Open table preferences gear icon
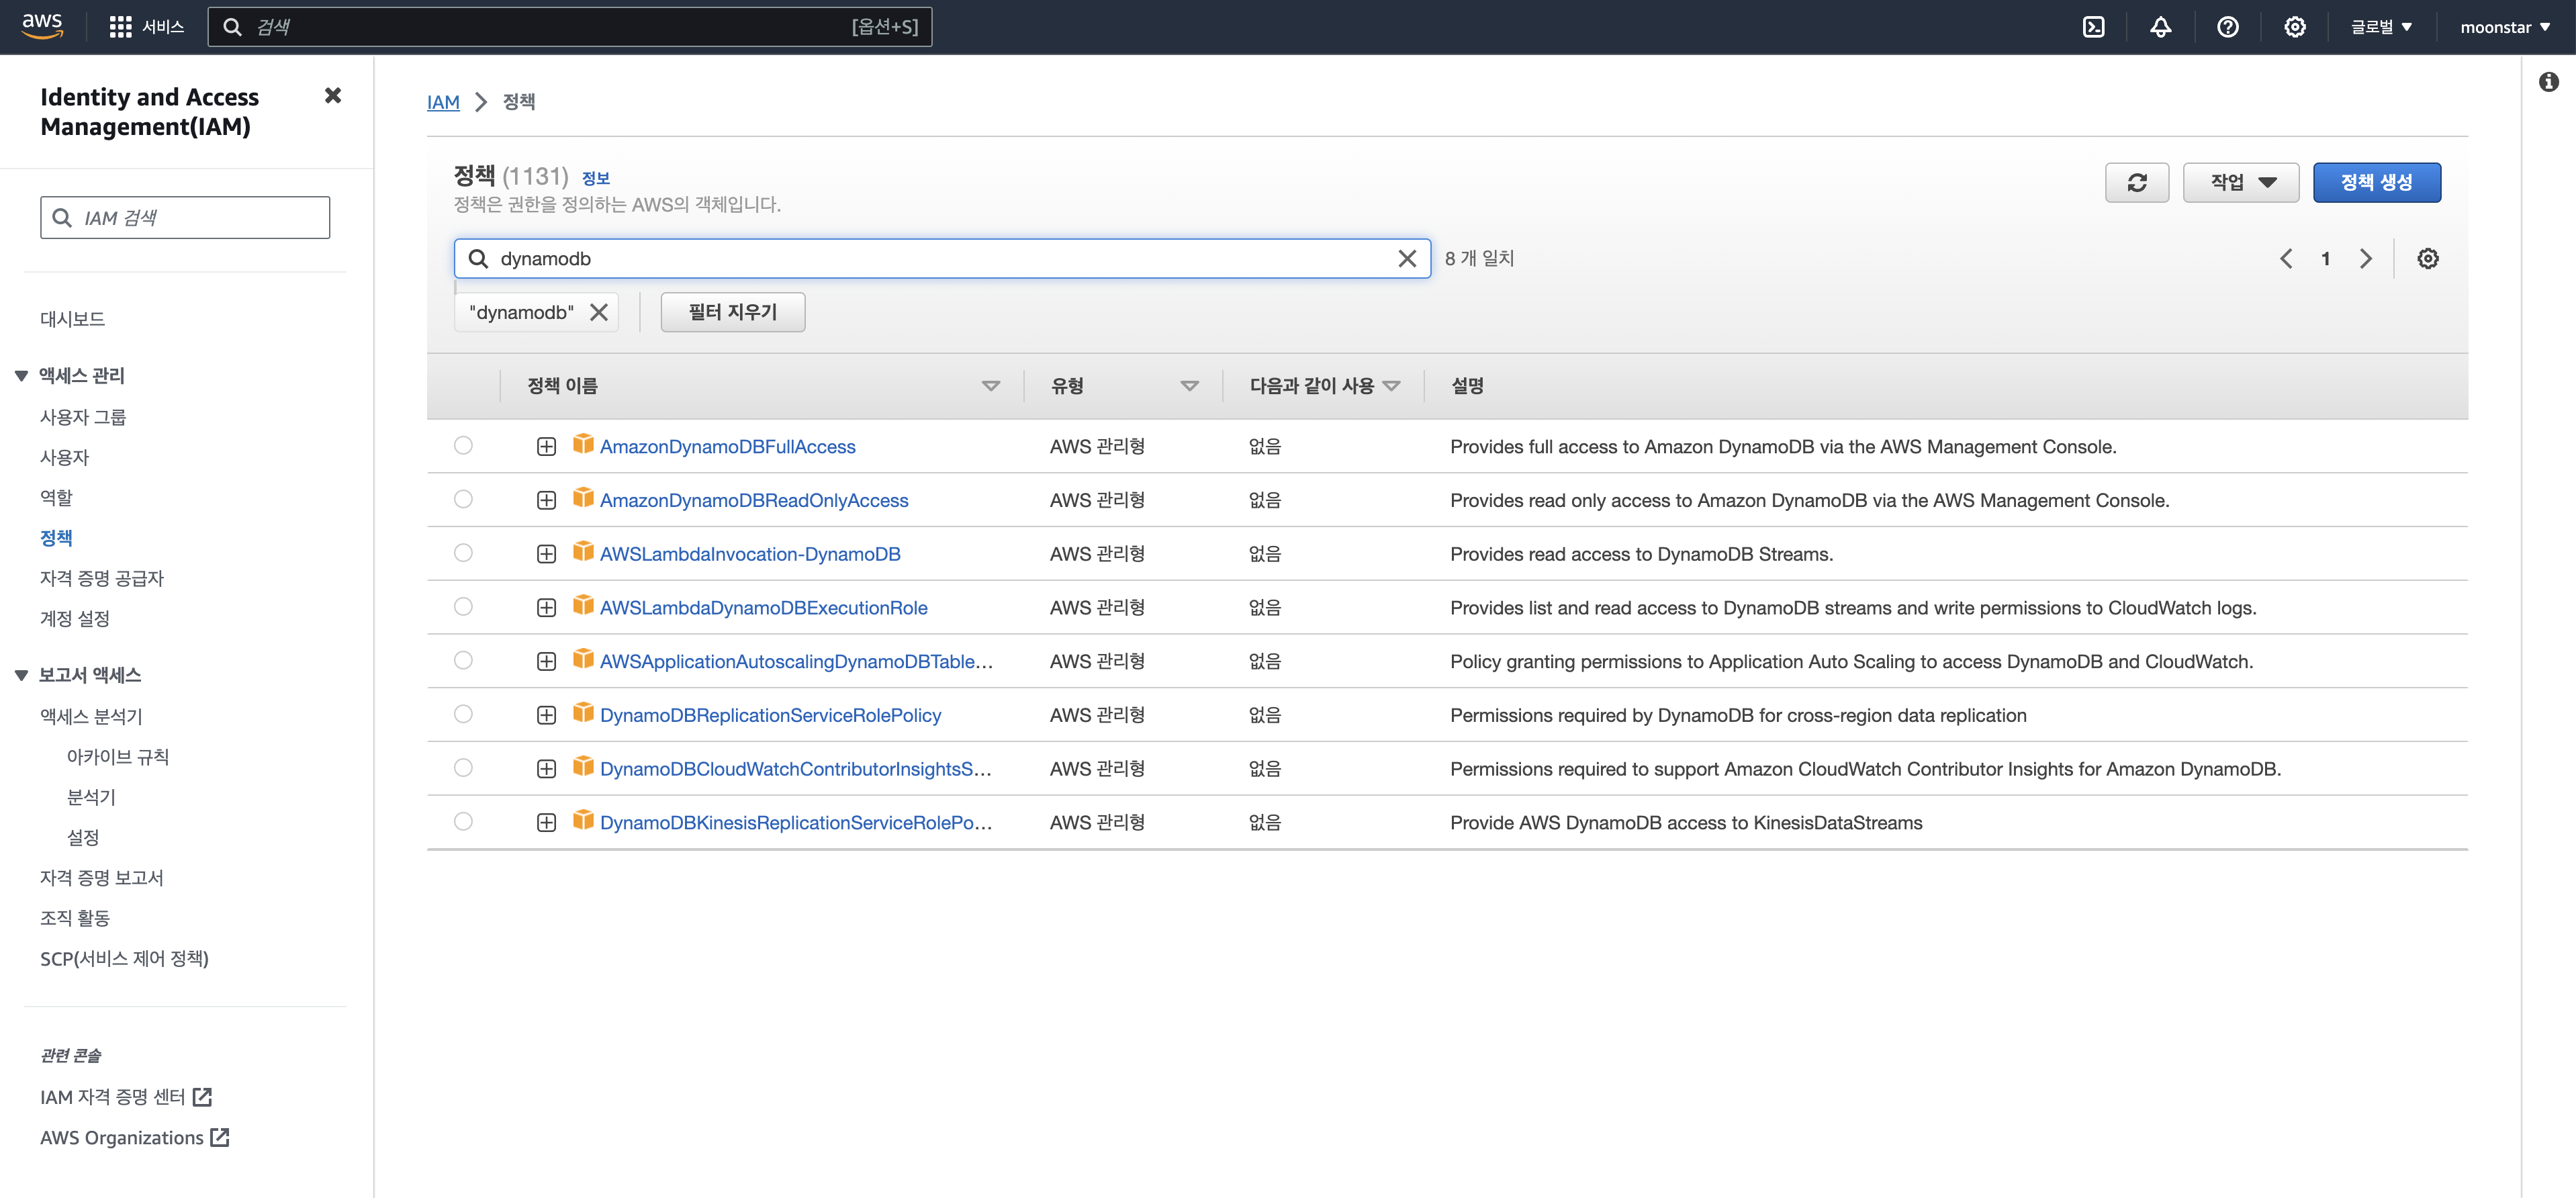This screenshot has height=1198, width=2576. [2427, 259]
